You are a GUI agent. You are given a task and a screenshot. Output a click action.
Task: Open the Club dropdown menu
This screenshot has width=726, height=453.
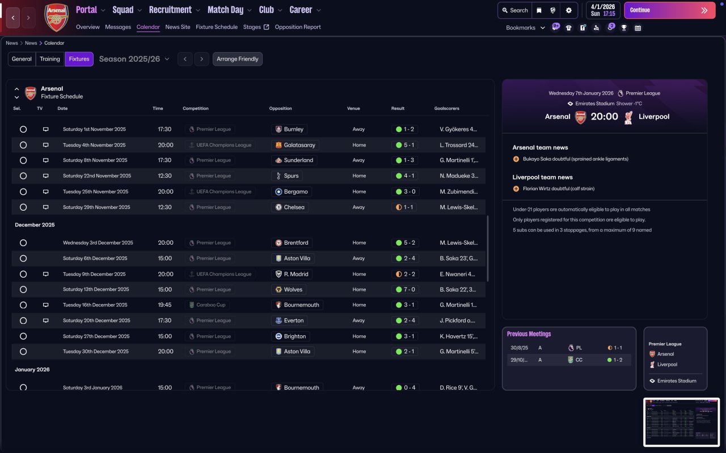(271, 10)
